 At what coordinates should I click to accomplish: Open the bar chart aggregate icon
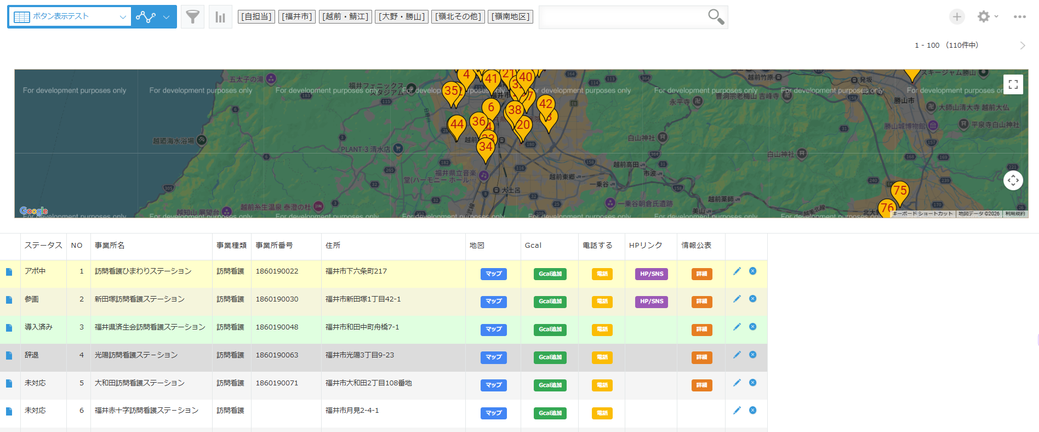pos(220,17)
